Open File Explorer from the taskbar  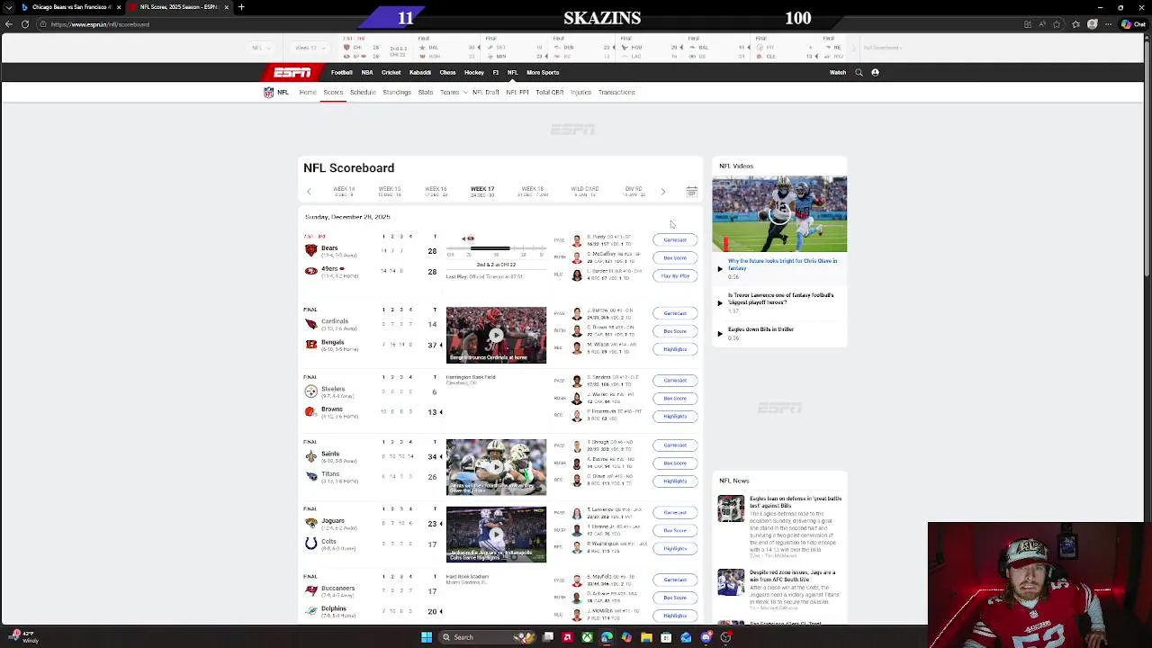(x=646, y=637)
